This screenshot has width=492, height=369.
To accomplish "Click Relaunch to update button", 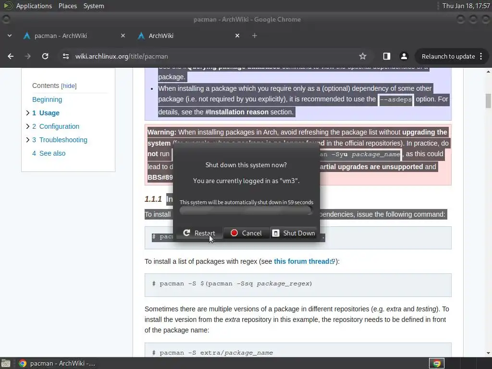I will pos(448,57).
